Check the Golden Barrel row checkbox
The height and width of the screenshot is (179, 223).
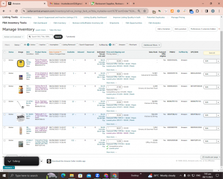tap(4, 86)
